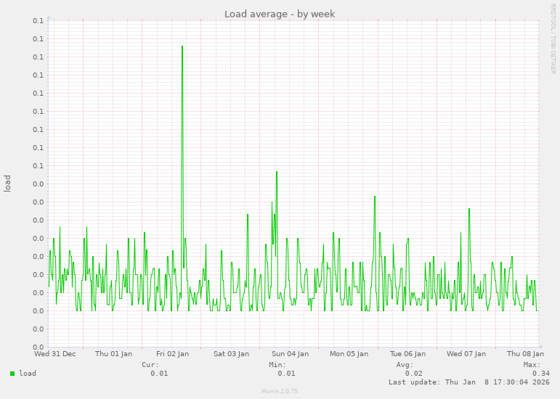Click the 'Thu 08 Jan' axis label
Screen dimensions: 560x399
tap(525, 354)
